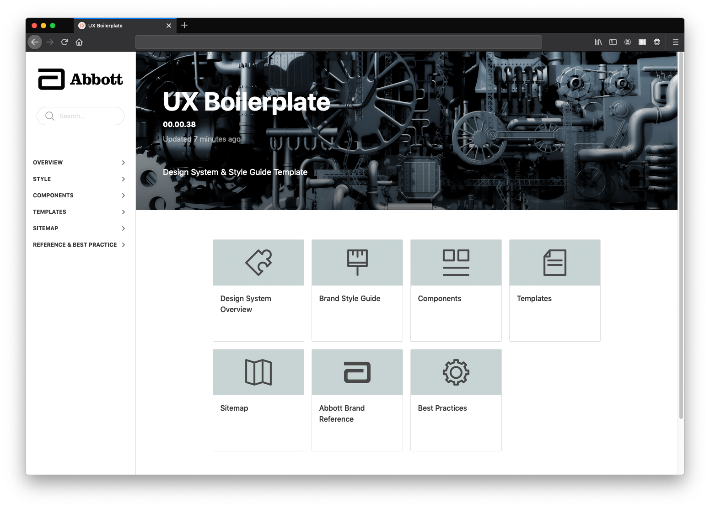
Task: Click the Sitemap map icon
Action: tap(258, 372)
